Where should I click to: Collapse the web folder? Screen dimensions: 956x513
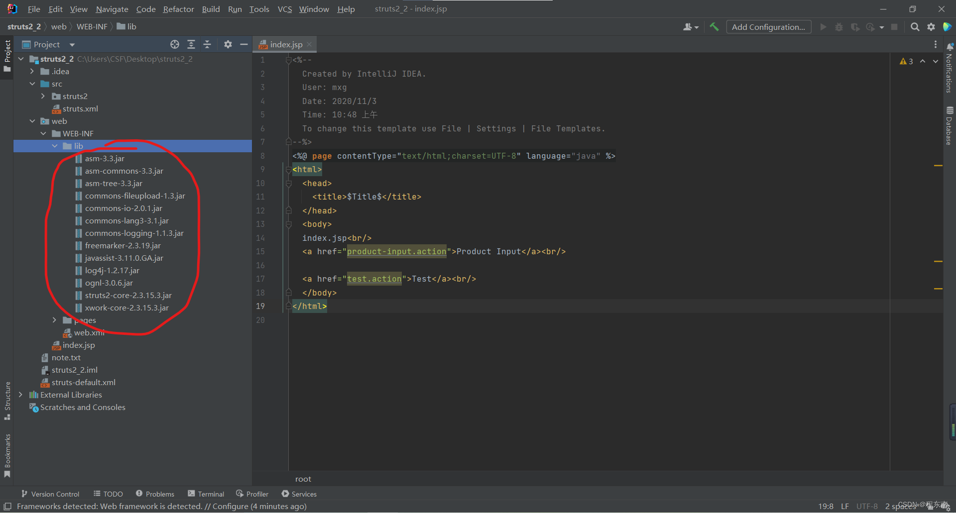[x=32, y=121]
